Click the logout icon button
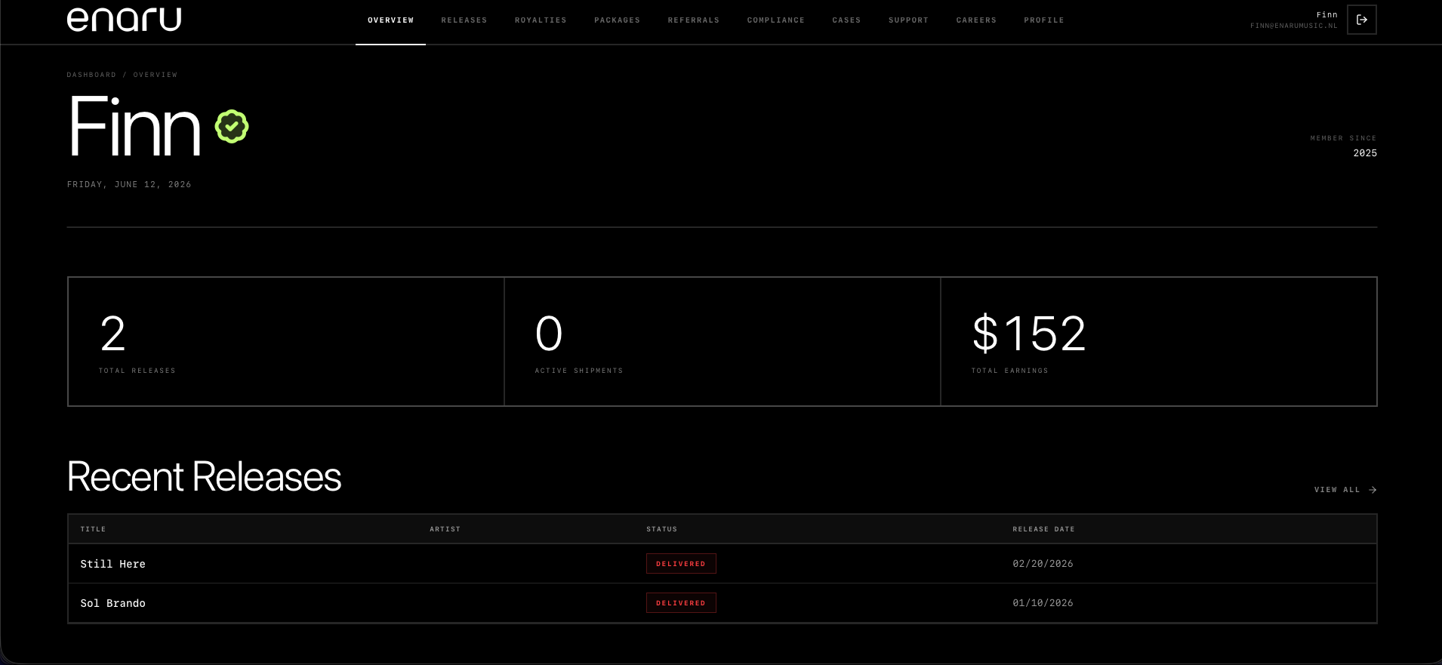This screenshot has height=665, width=1442. 1361,20
